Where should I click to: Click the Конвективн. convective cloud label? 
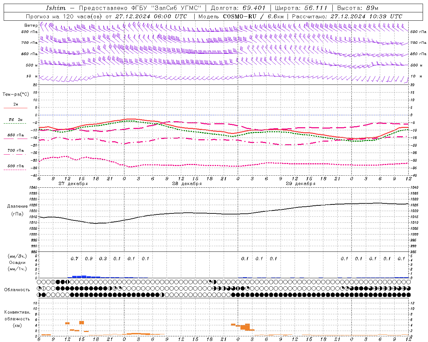tap(17, 312)
